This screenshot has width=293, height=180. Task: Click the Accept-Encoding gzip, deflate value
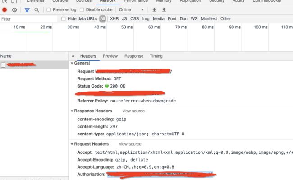point(132,160)
